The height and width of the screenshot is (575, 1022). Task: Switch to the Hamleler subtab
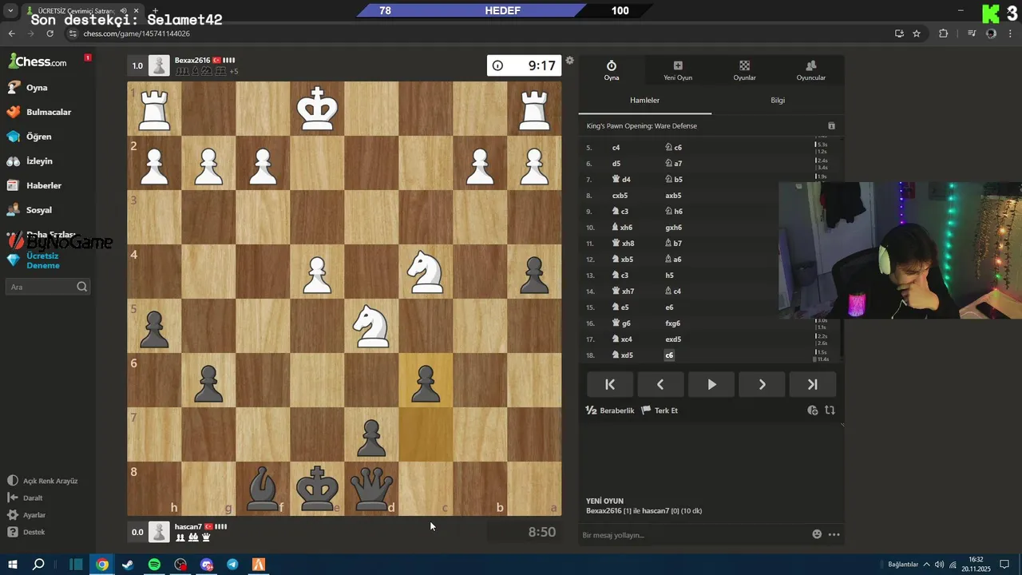coord(644,101)
